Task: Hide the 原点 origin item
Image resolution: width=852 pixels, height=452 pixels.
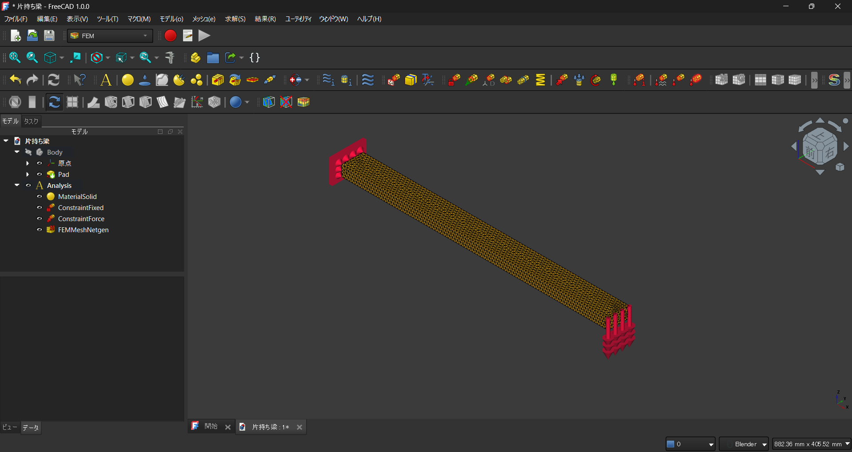Action: click(39, 164)
